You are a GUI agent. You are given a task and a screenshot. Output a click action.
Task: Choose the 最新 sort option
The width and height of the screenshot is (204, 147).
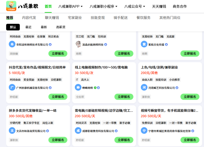click(44, 27)
